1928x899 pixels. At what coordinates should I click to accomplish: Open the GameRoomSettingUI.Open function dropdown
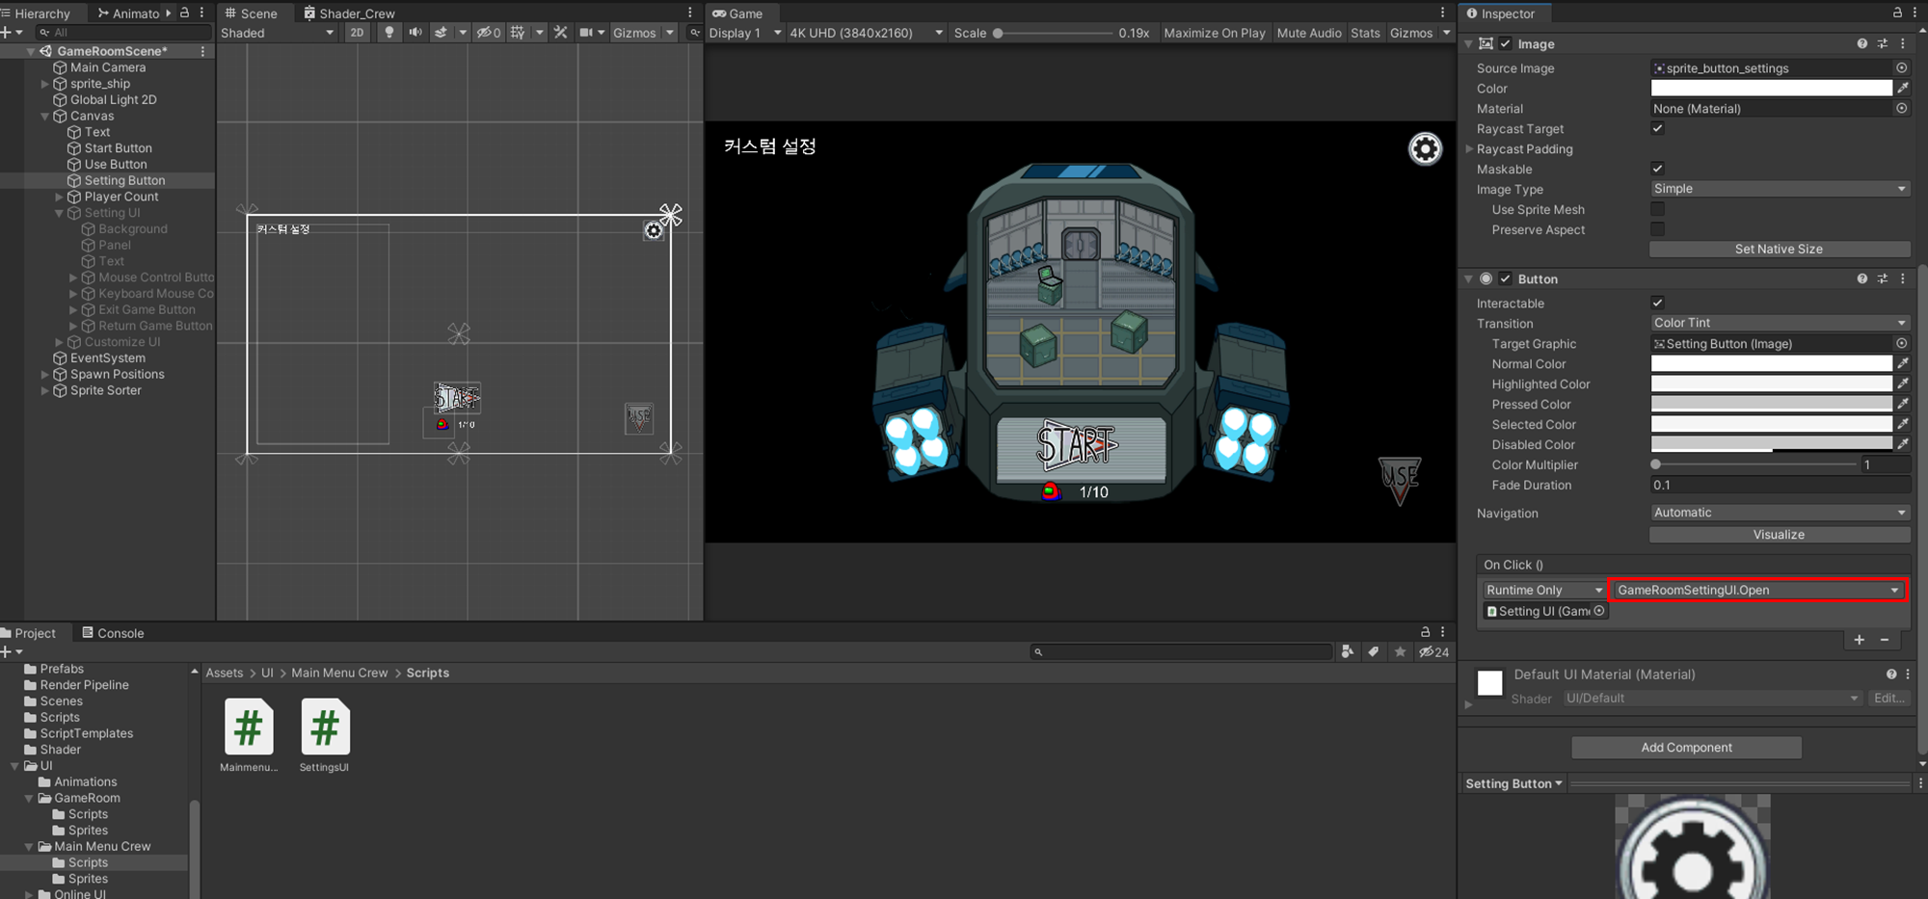[1758, 590]
